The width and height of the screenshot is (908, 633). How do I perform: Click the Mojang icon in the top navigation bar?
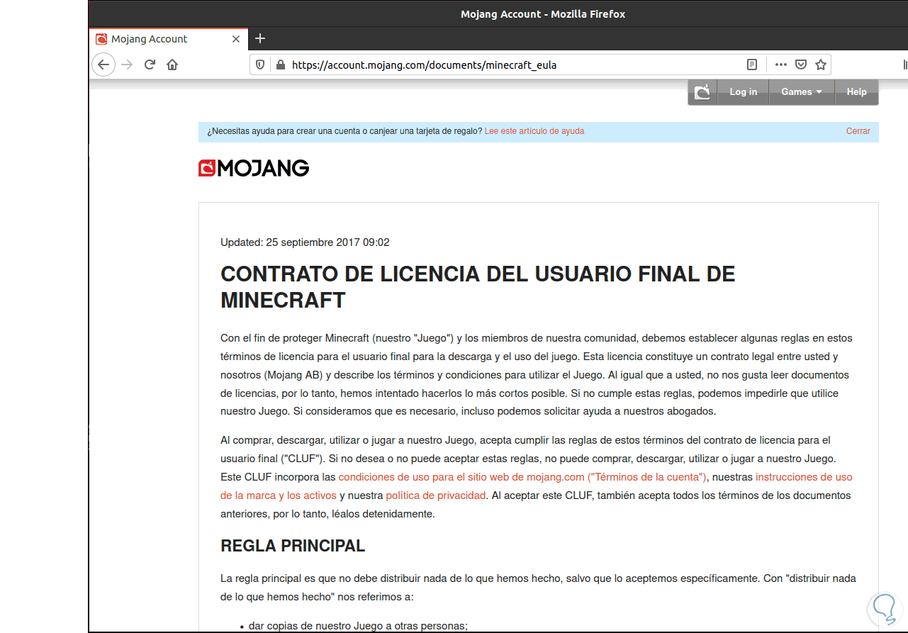(702, 92)
